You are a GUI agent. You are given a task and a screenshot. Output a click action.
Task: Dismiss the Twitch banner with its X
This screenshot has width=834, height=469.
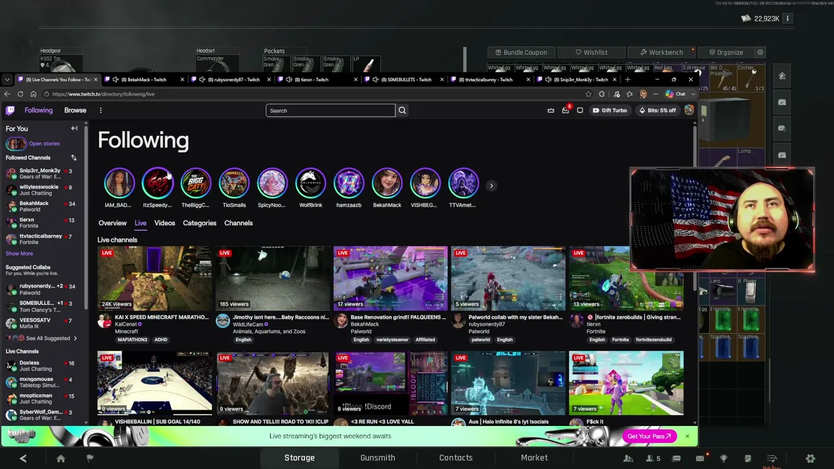[x=687, y=436]
